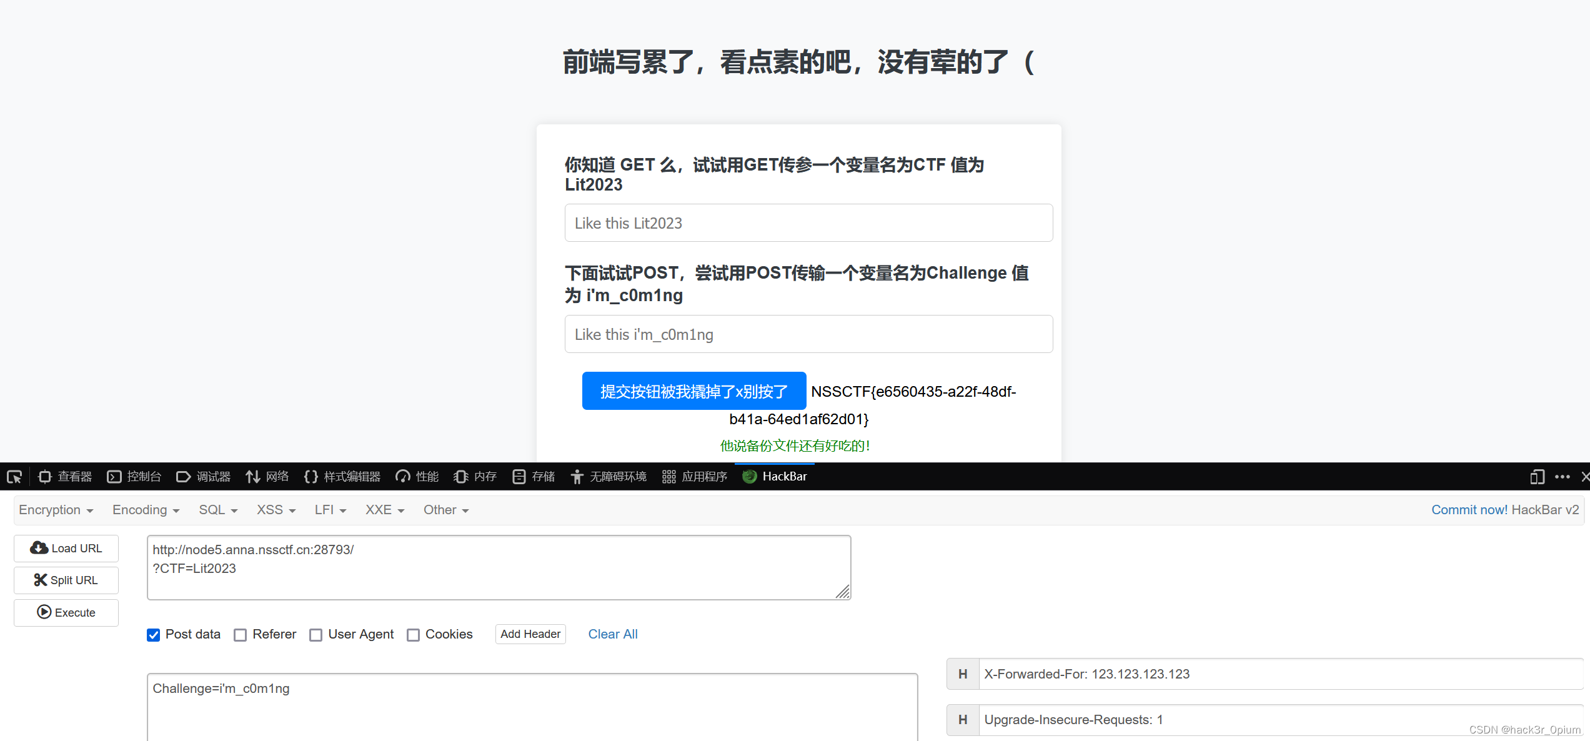The height and width of the screenshot is (741, 1590).
Task: Open the 调试器 (Debugger) panel
Action: [203, 477]
